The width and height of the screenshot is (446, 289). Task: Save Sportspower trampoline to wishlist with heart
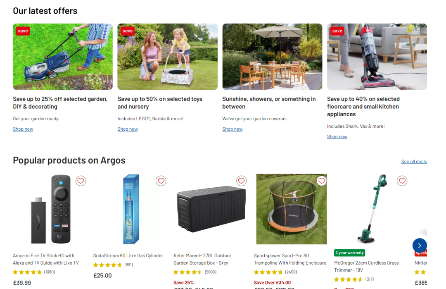[322, 181]
